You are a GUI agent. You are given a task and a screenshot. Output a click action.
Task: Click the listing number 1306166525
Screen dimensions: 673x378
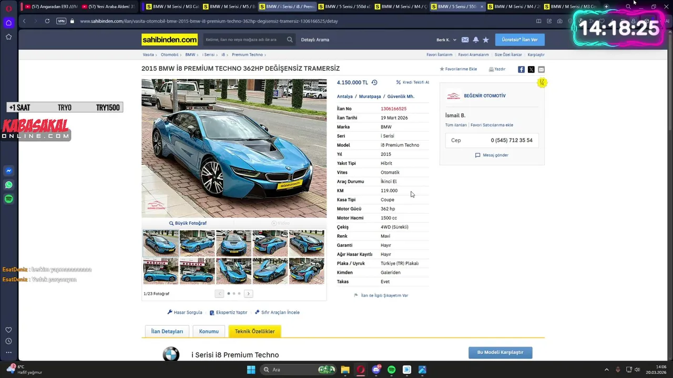pos(393,109)
